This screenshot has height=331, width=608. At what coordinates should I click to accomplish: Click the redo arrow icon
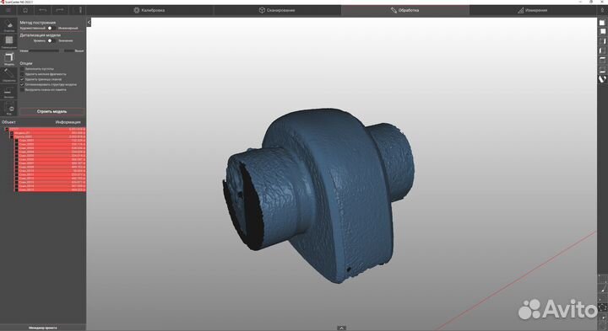(x=60, y=10)
